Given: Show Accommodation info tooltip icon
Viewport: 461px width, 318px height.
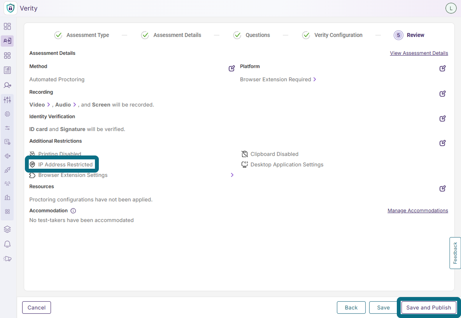Looking at the screenshot, I should (x=73, y=211).
